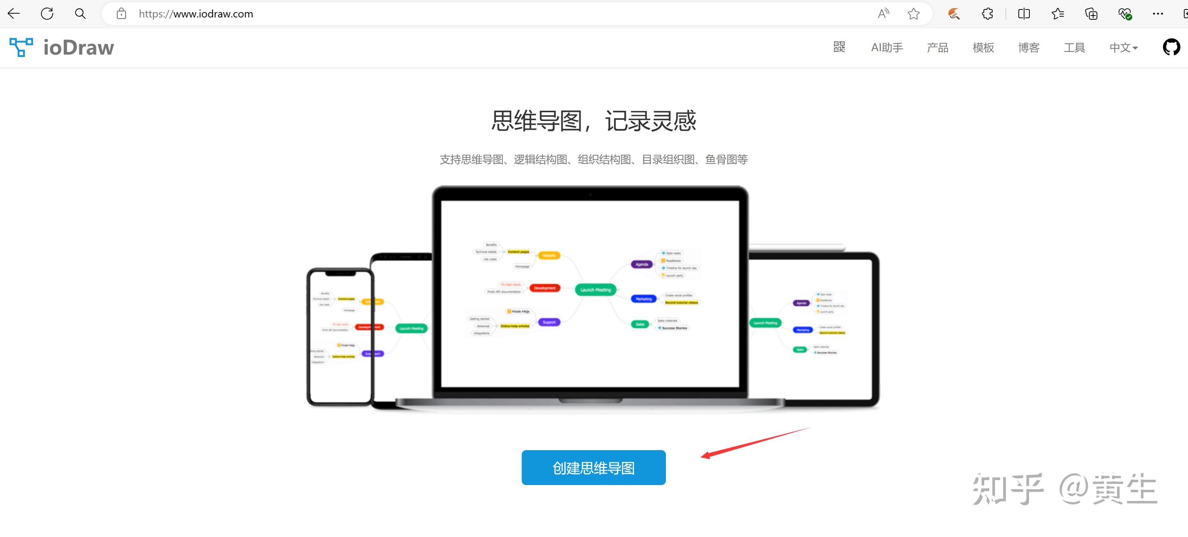The image size is (1188, 537).
Task: Click the read aloud icon
Action: tap(883, 14)
